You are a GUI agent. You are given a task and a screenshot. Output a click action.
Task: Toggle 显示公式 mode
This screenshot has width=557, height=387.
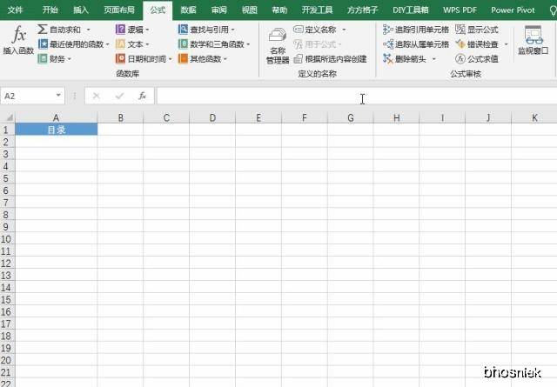click(477, 30)
